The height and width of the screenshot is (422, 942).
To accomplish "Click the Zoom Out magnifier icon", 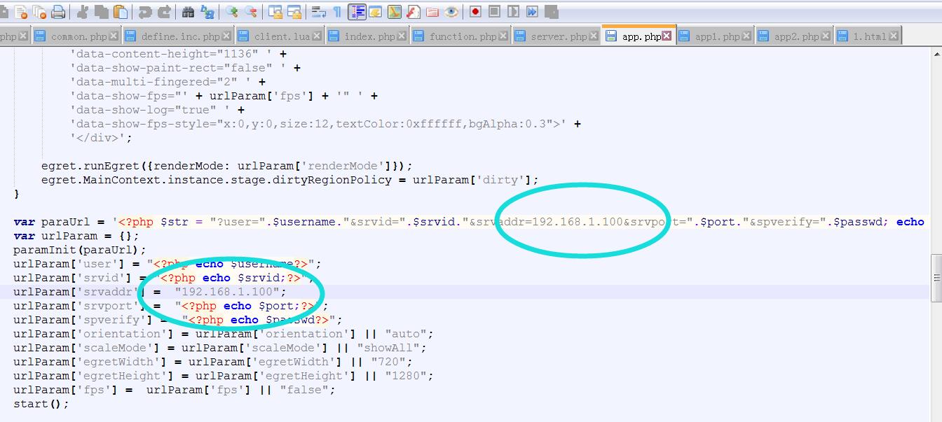I will (250, 12).
